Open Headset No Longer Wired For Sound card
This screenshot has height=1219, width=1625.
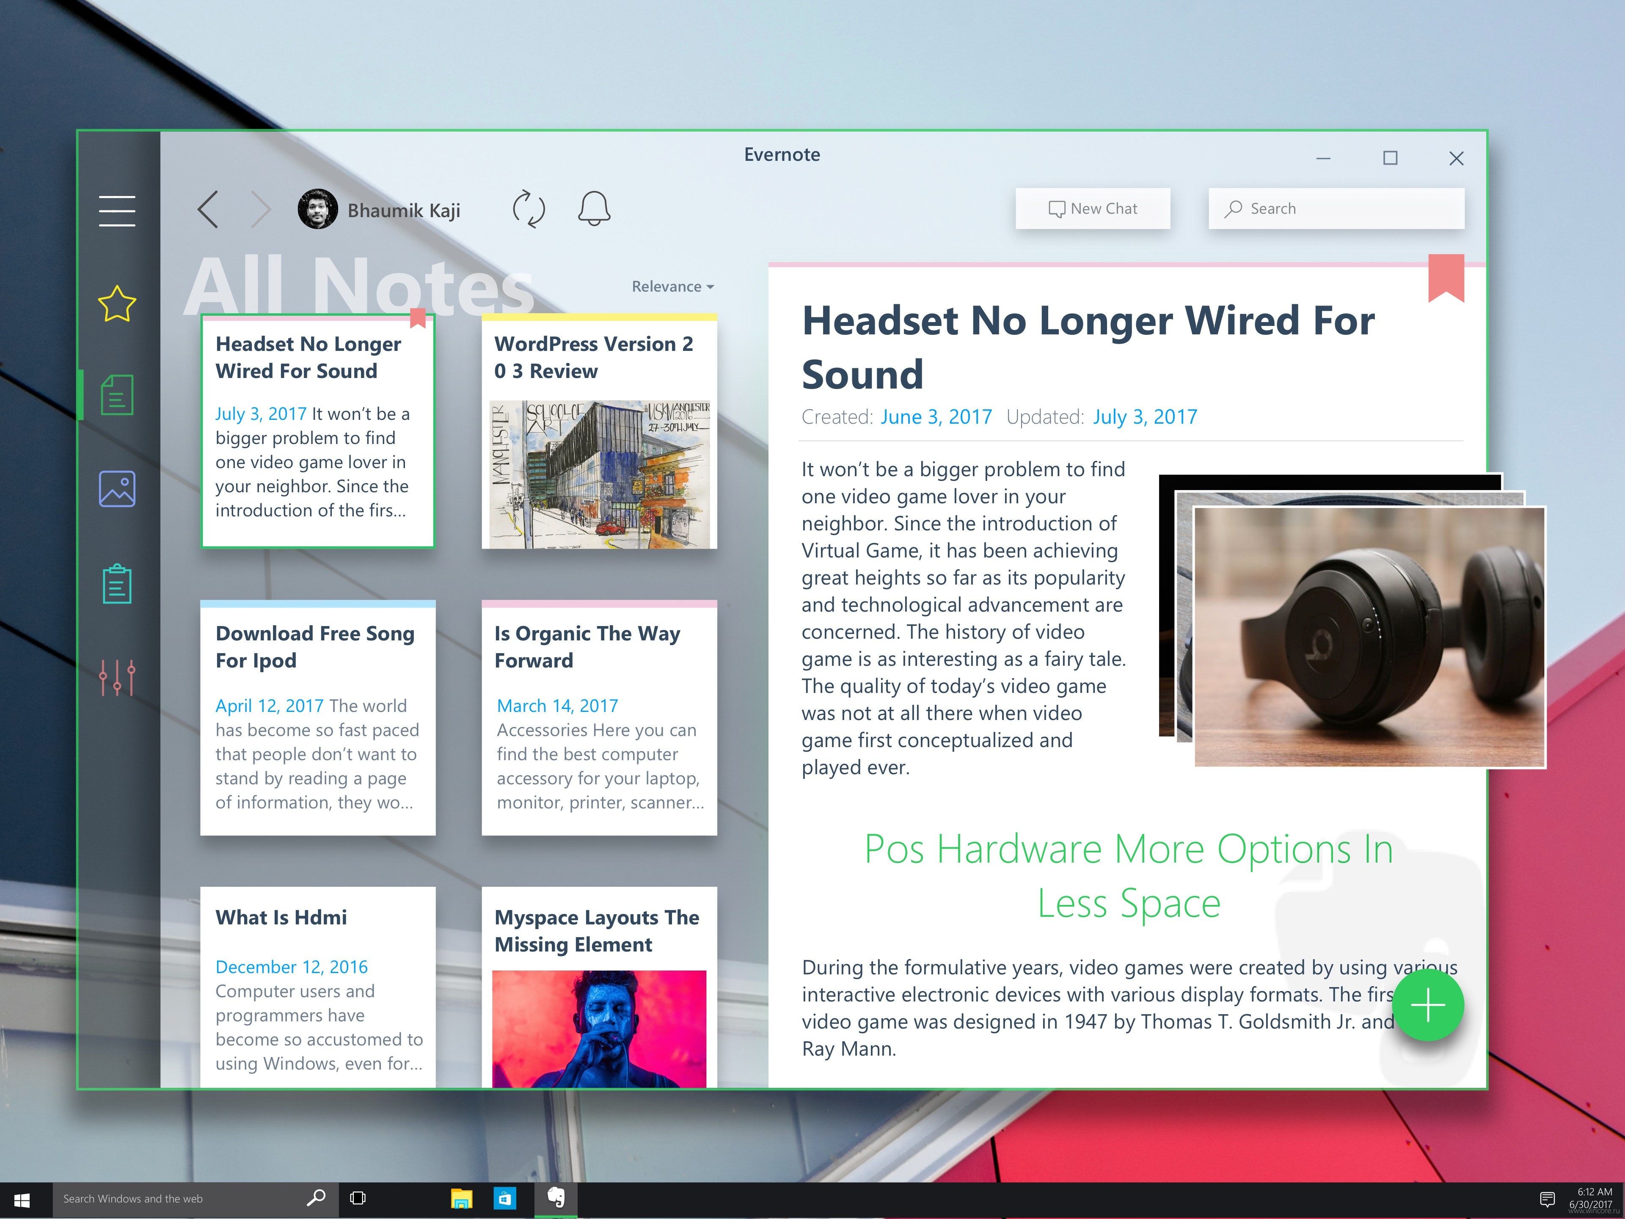point(318,431)
